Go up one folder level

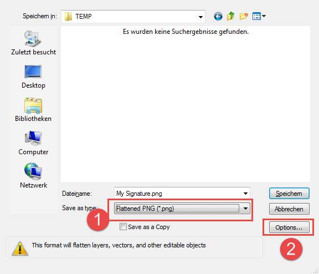pos(231,16)
